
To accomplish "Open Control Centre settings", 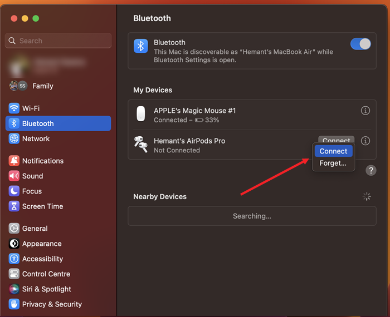I will [x=46, y=274].
